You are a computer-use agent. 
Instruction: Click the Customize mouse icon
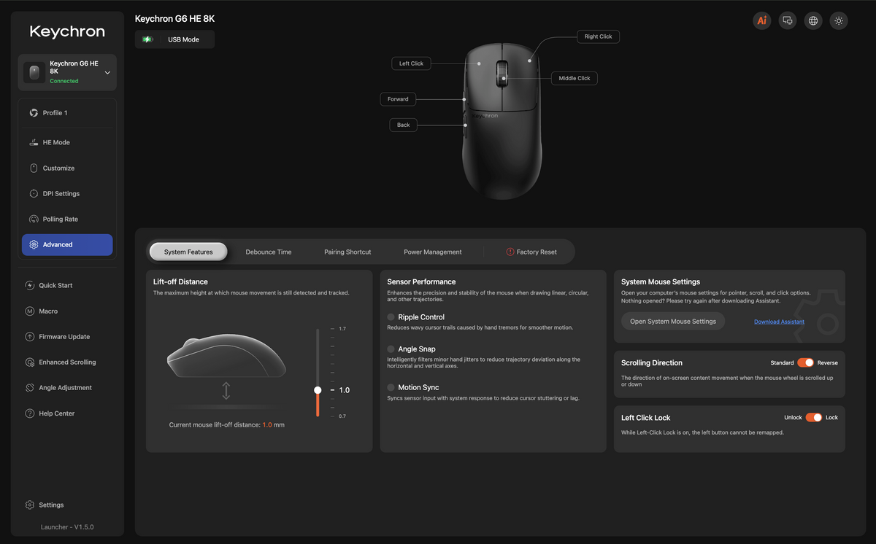[x=34, y=168]
